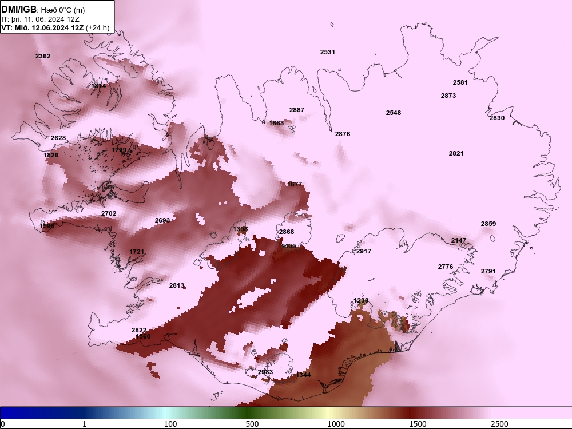Select the 1358 value on the small glacier
Screen dimensions: 572x429
(x=240, y=229)
